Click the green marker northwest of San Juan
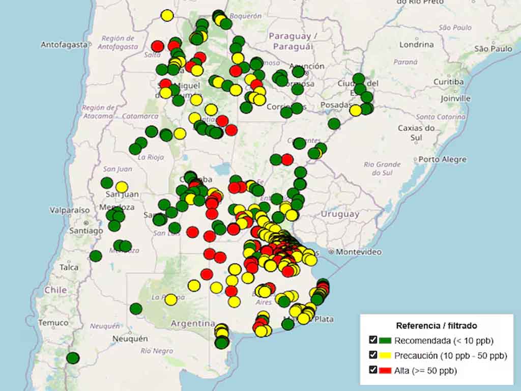Image resolution: width=521 pixels, height=391 pixels. click(107, 183)
